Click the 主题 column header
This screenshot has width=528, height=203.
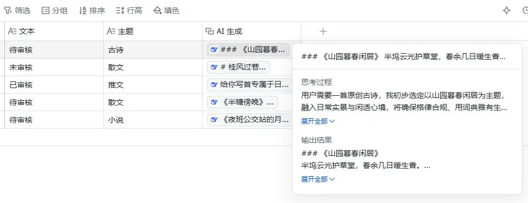[153, 31]
